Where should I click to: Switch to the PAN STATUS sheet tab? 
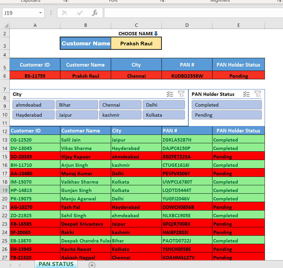[x=56, y=264]
